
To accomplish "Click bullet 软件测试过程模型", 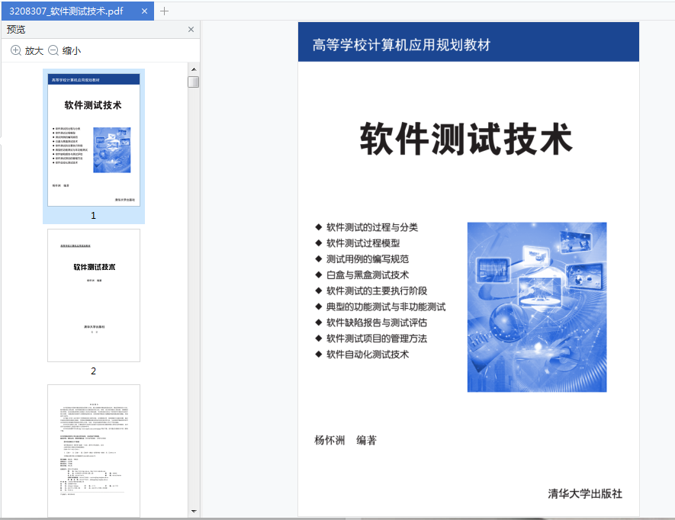I will click(x=363, y=243).
